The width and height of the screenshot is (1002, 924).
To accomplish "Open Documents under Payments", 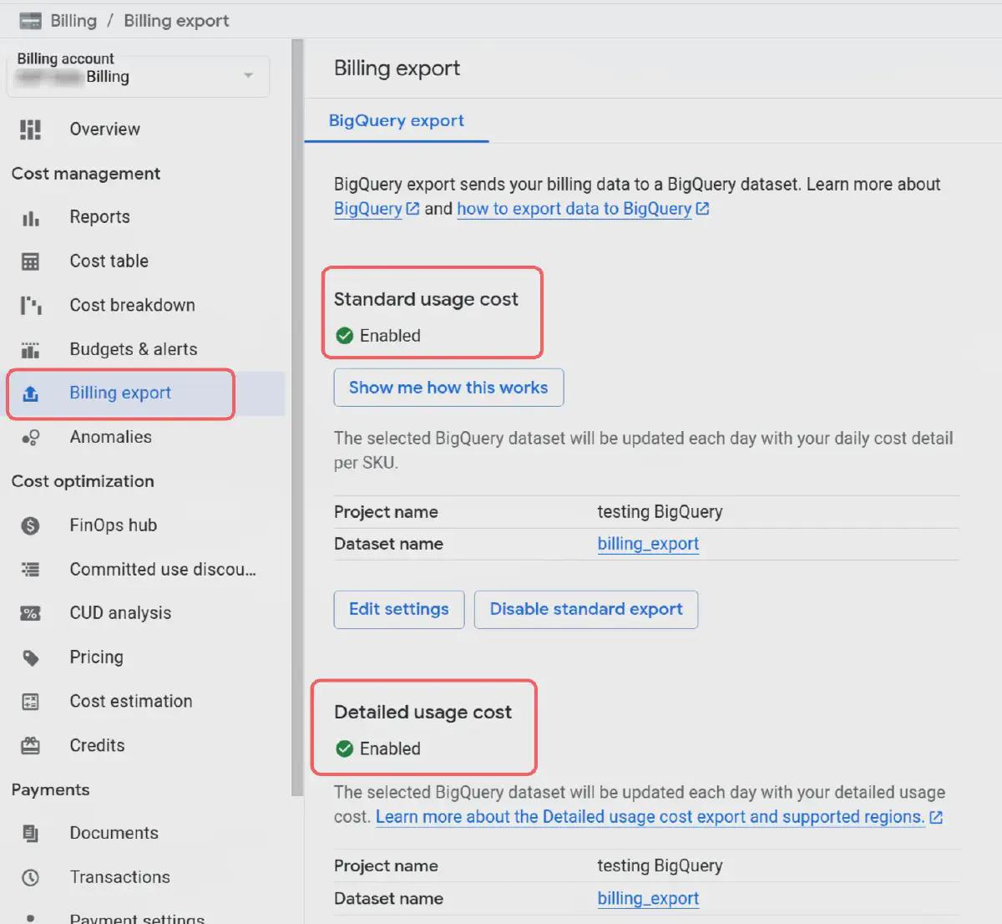I will 114,834.
